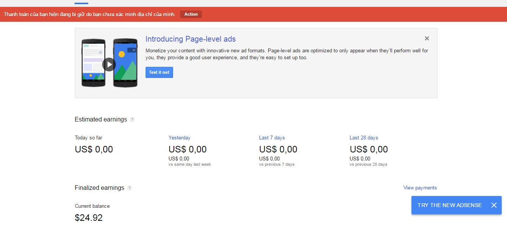Click the Today so far earnings amount

94,149
